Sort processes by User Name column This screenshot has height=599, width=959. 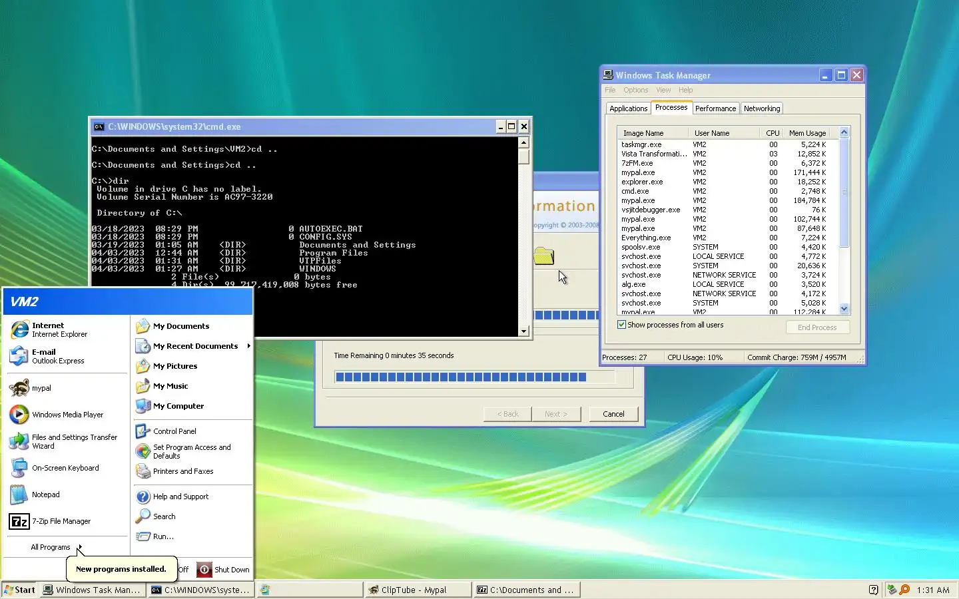(725, 133)
